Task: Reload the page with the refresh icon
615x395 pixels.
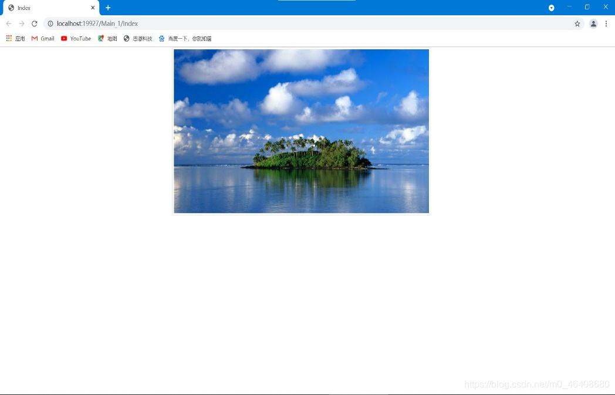Action: point(35,23)
